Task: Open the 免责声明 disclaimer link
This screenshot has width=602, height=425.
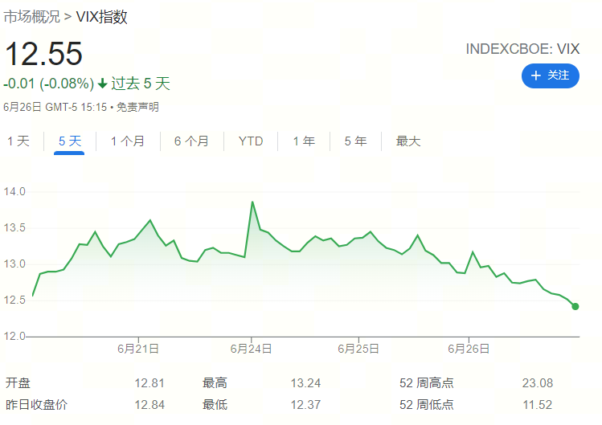Action: pyautogui.click(x=137, y=107)
